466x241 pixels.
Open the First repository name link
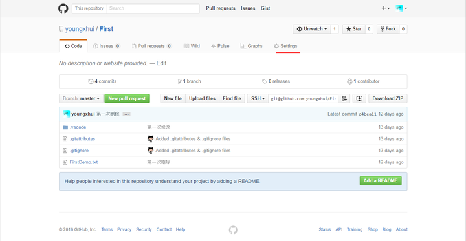[x=106, y=29]
